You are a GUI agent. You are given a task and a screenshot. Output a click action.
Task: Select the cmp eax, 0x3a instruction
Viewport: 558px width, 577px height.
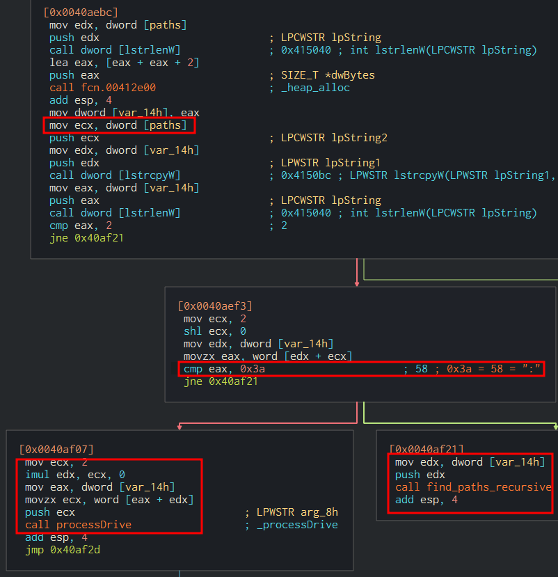[x=224, y=369]
